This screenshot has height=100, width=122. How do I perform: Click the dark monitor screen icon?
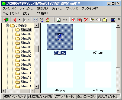(113, 20)
